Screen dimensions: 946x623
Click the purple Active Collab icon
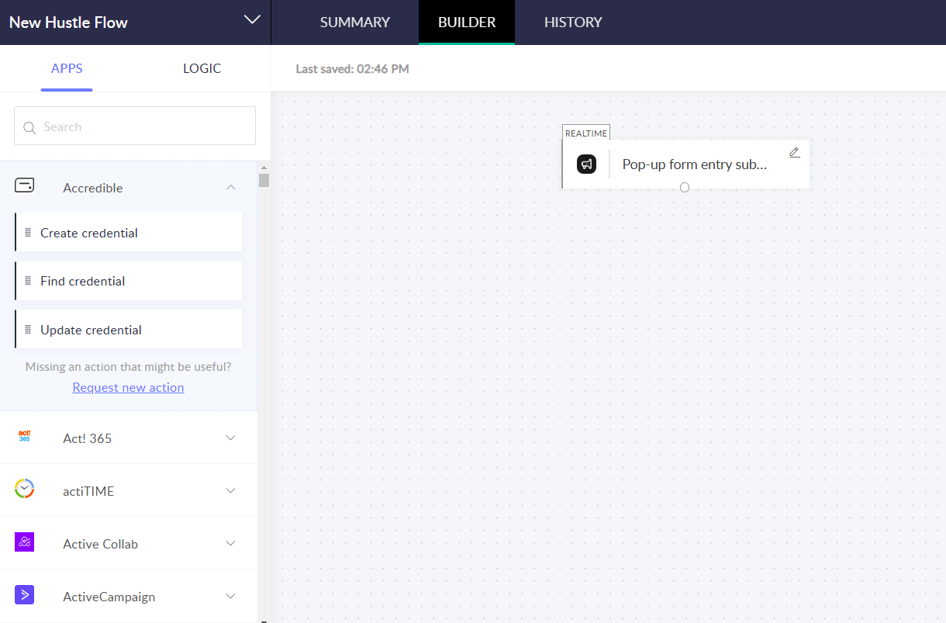(25, 542)
